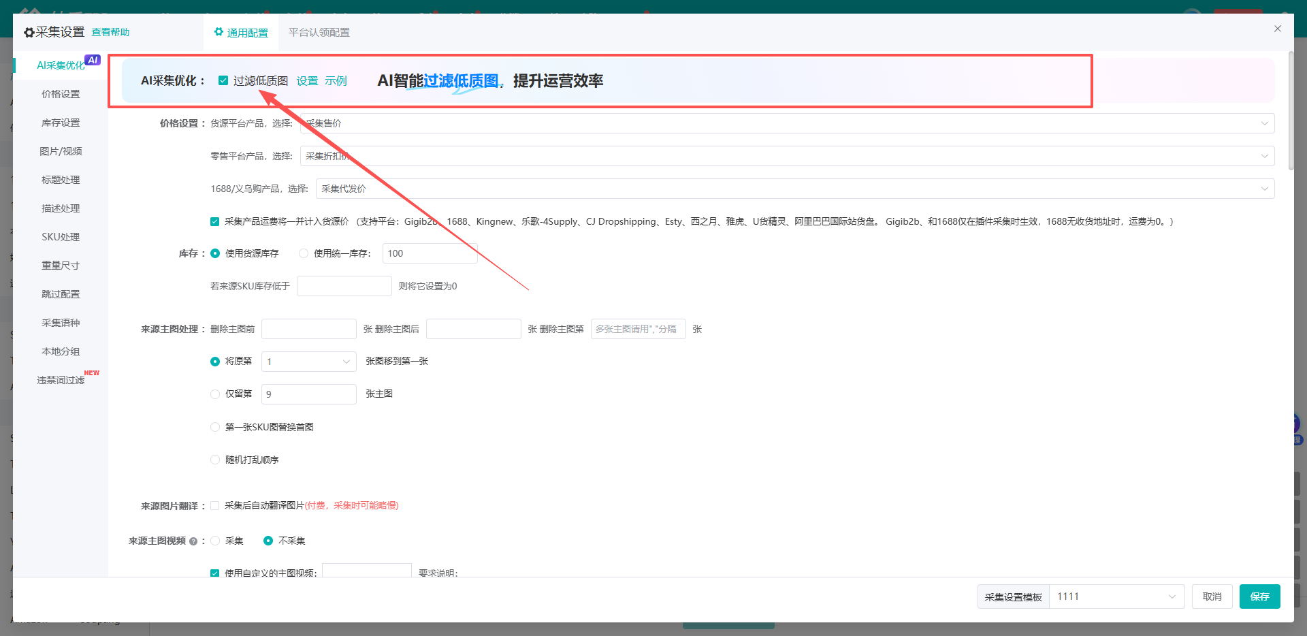Screen dimensions: 1307x636
Task: Select 不采集 radio for 来源主图视频
Action: 268,541
